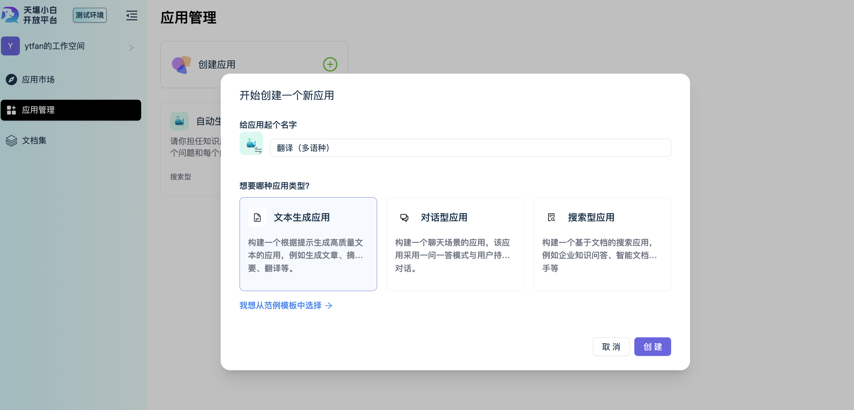Screen dimensions: 854x410
Task: Click the colorful 创建应用 card icon
Action: [x=181, y=65]
